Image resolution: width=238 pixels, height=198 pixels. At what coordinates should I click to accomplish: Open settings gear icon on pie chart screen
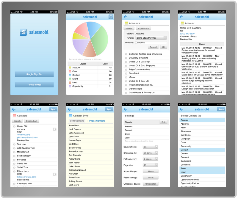(111, 17)
